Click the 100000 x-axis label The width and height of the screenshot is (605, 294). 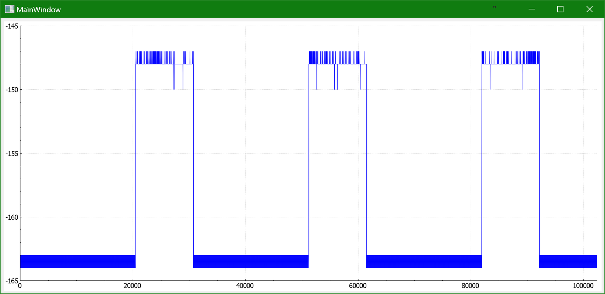pyautogui.click(x=583, y=286)
